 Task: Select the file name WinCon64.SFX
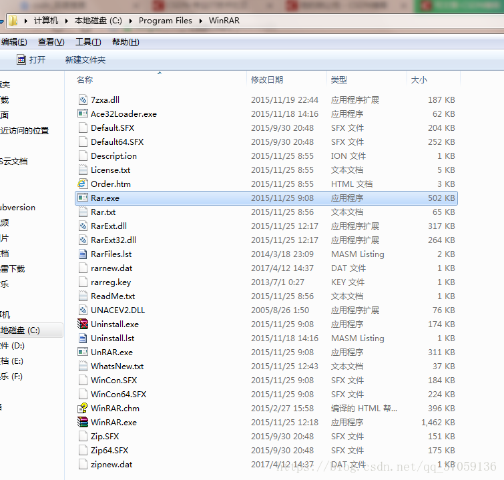pos(119,394)
